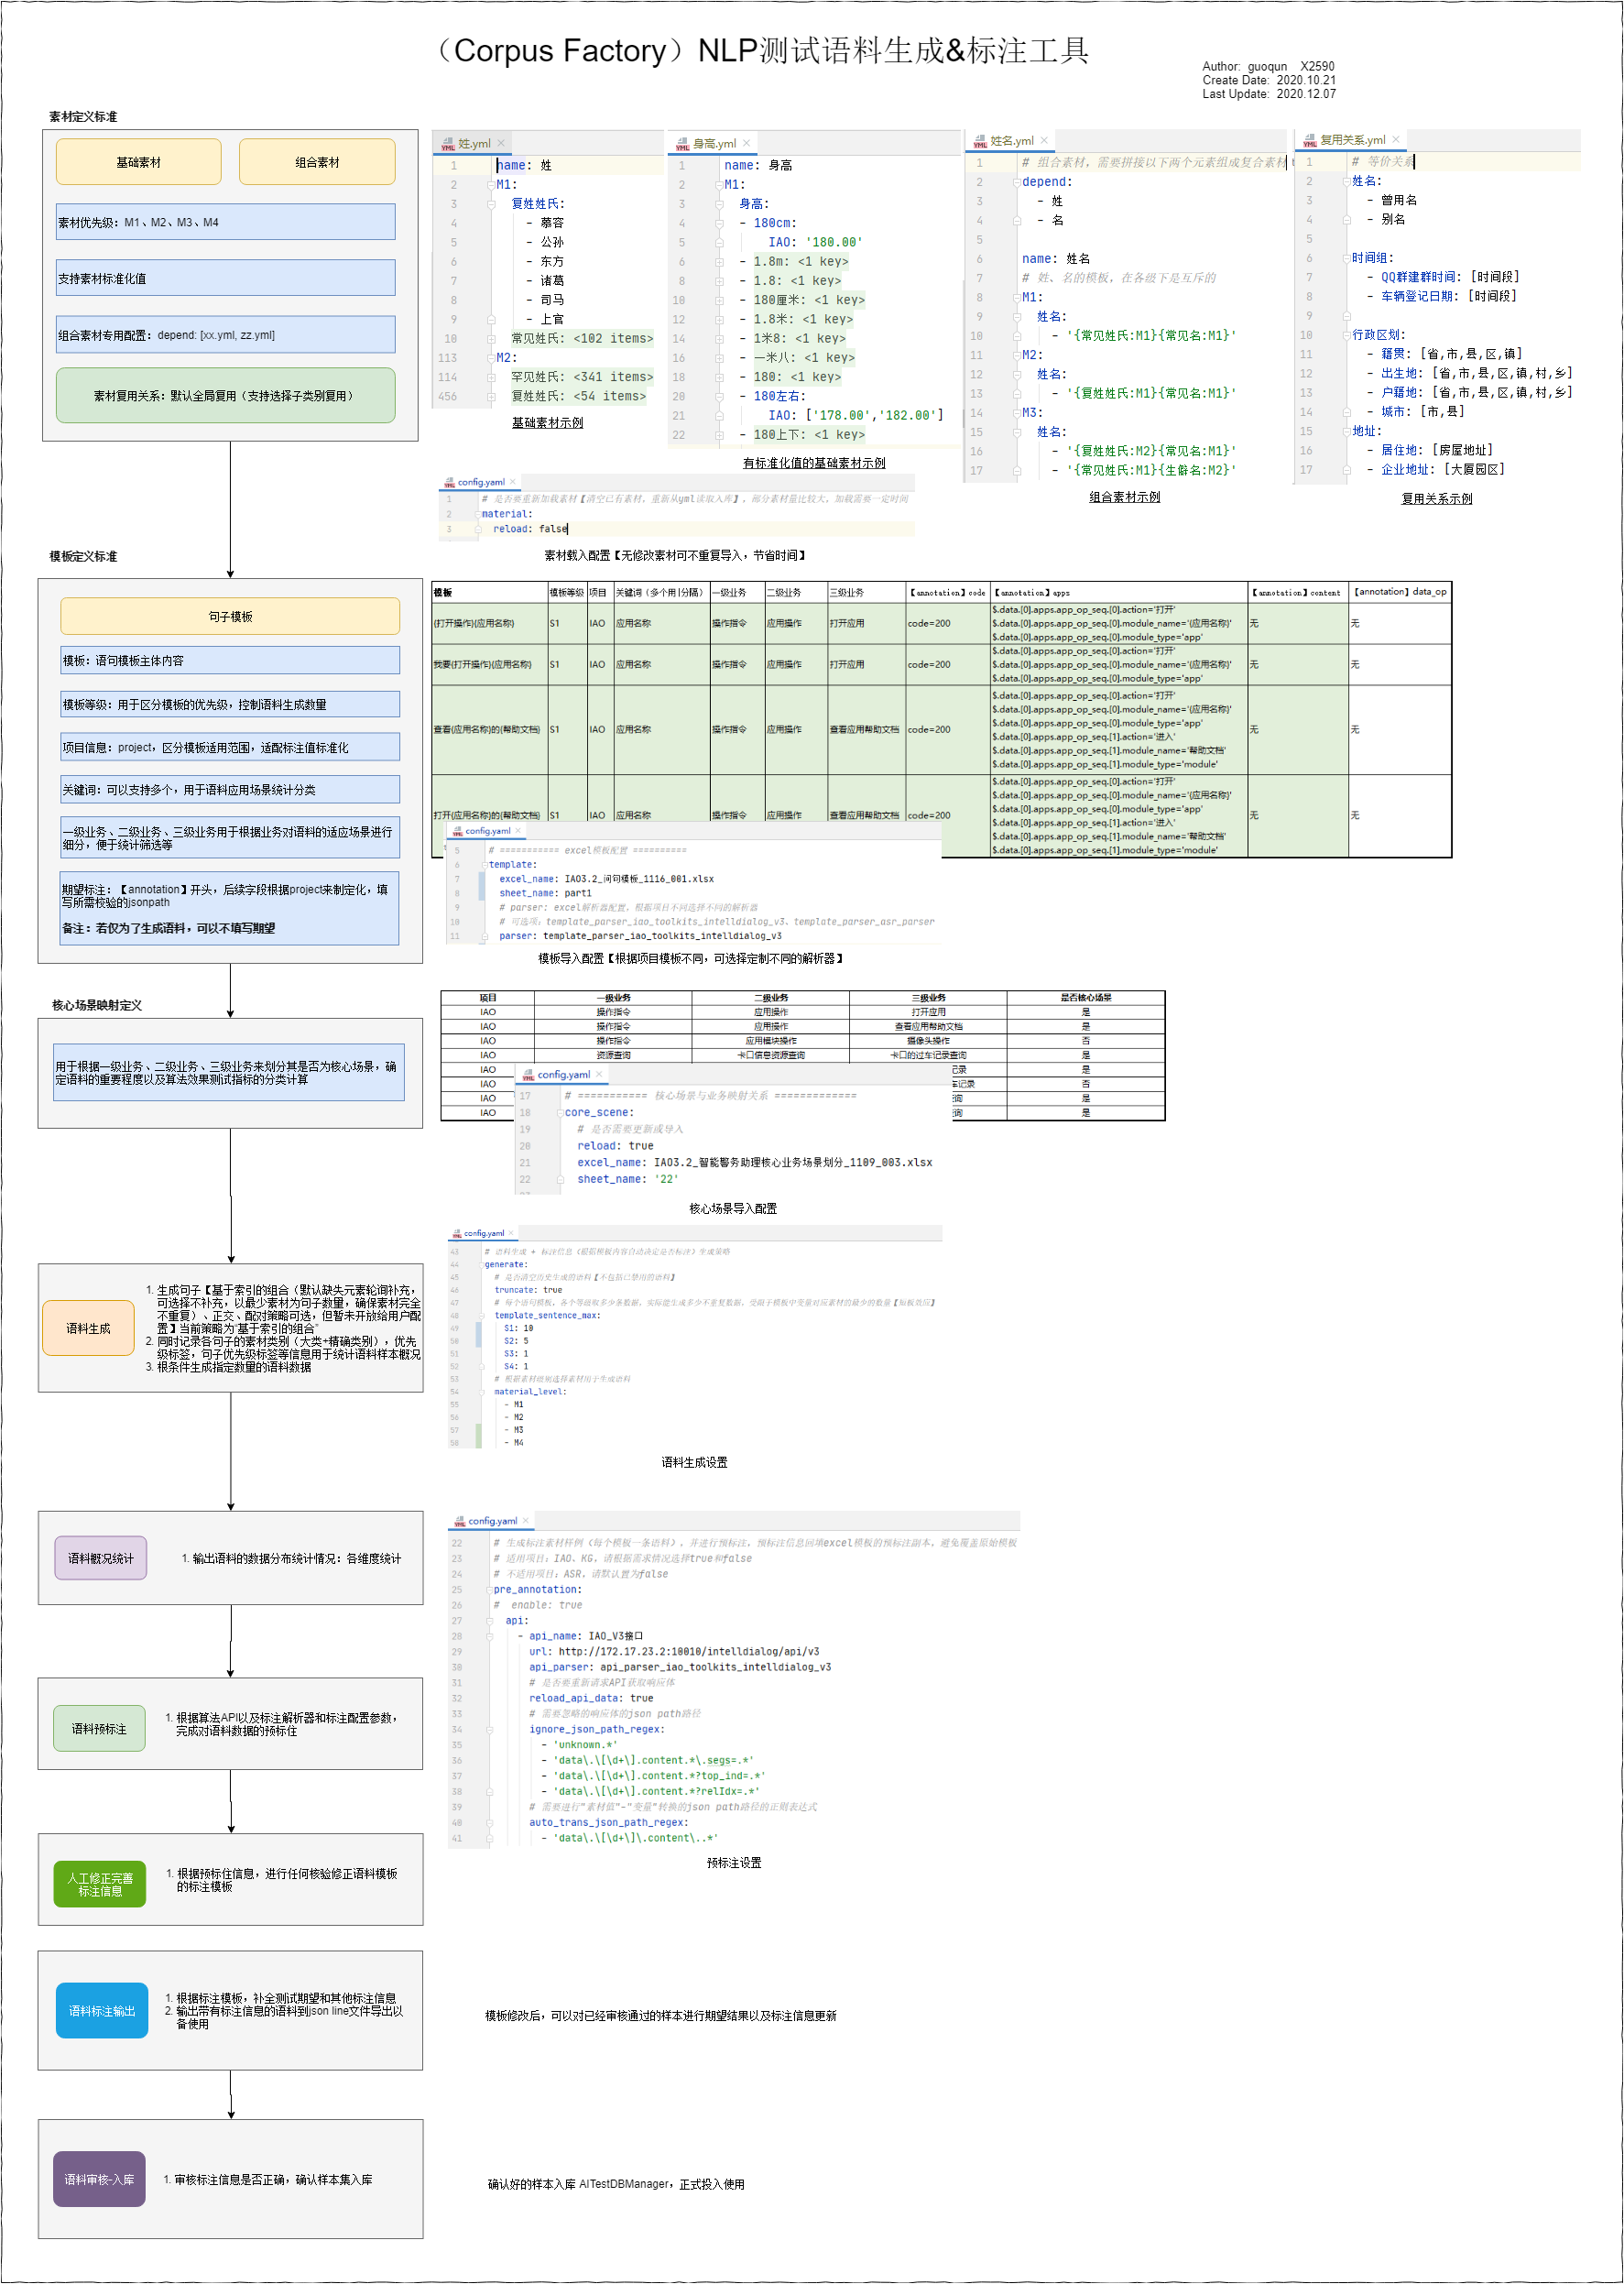The image size is (1624, 2284).
Task: Click the 组合素材 box
Action: 317,162
